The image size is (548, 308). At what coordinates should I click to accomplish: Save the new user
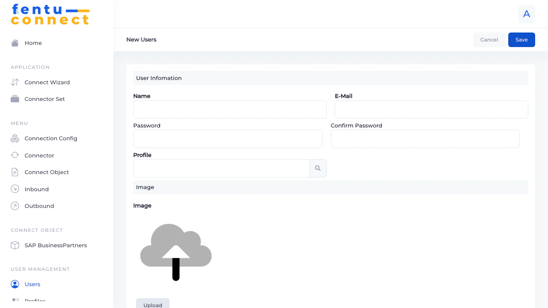[521, 39]
